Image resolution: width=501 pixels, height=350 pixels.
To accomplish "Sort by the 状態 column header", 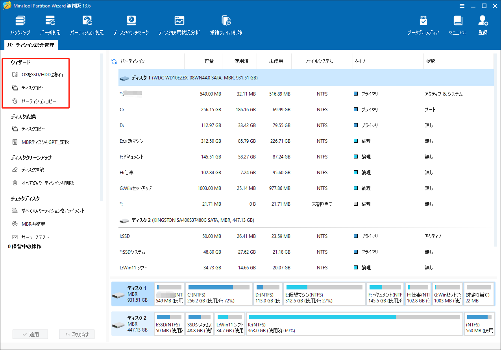I will (431, 61).
